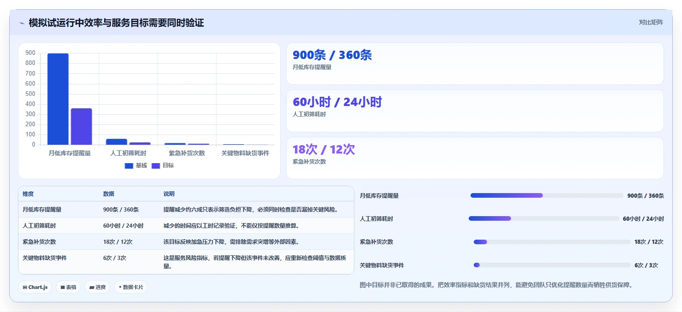
Task: Click the 数据 column header
Action: click(109, 194)
